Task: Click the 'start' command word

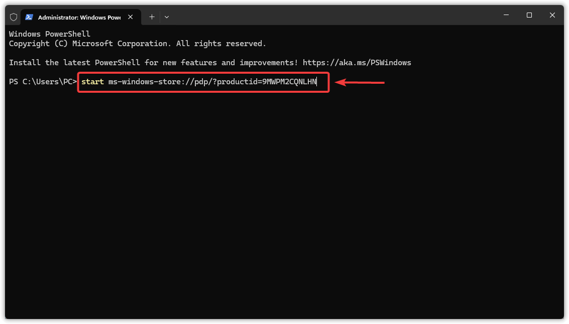Action: (x=92, y=82)
